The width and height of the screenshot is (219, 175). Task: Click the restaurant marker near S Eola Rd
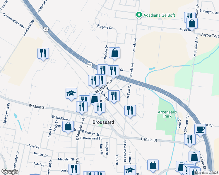[x=130, y=112]
